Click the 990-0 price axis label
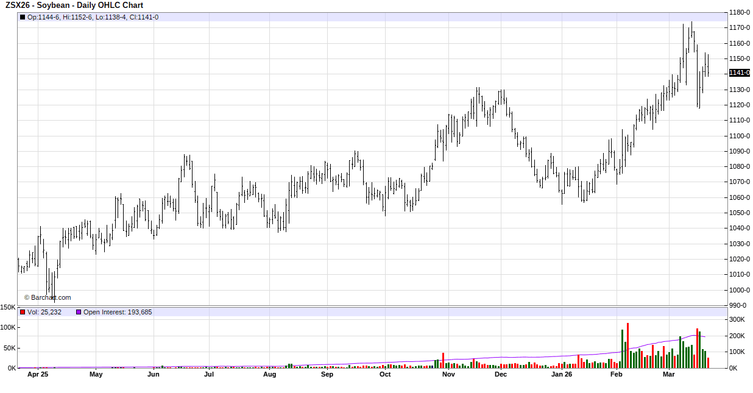 click(x=738, y=305)
